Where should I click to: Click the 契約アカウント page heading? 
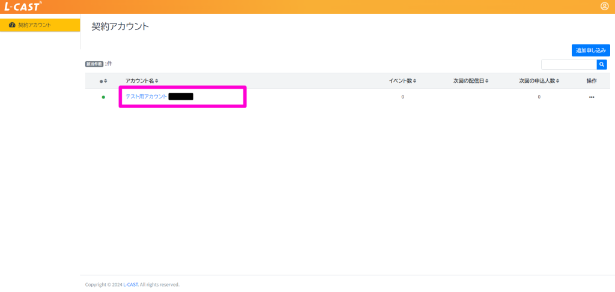120,26
